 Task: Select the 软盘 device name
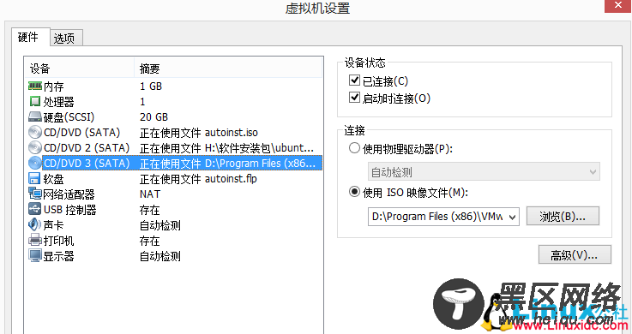pyautogui.click(x=54, y=179)
